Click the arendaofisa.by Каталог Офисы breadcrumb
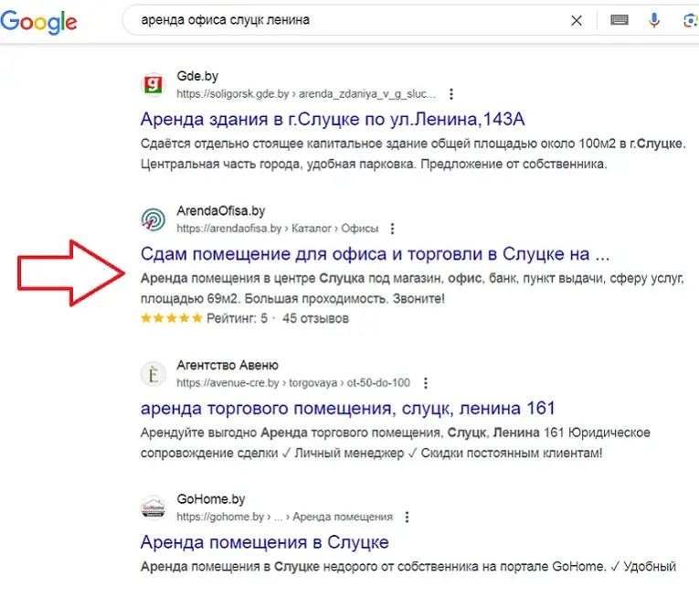Image resolution: width=699 pixels, height=598 pixels. point(277,229)
